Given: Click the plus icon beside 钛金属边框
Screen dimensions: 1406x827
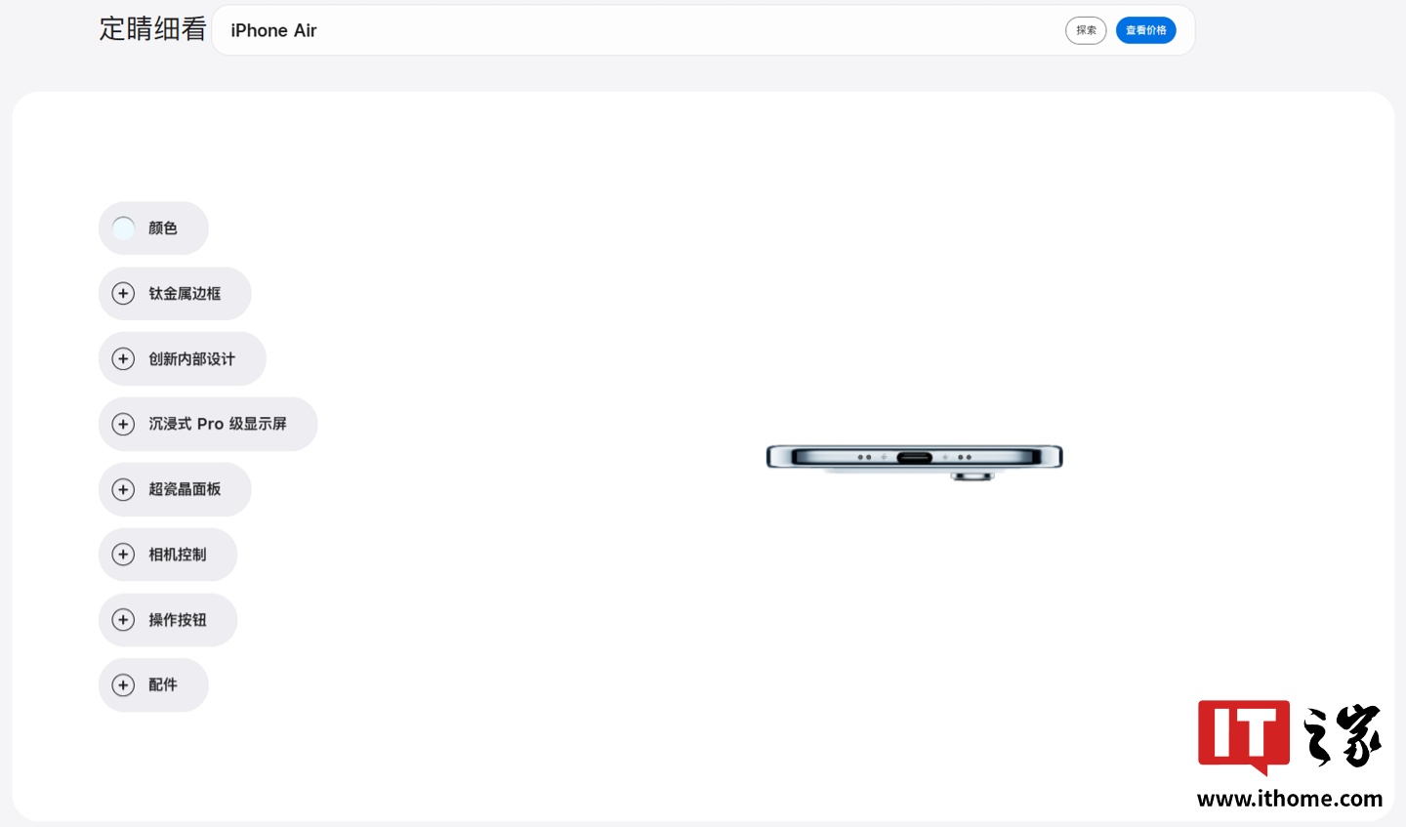Looking at the screenshot, I should coord(123,294).
